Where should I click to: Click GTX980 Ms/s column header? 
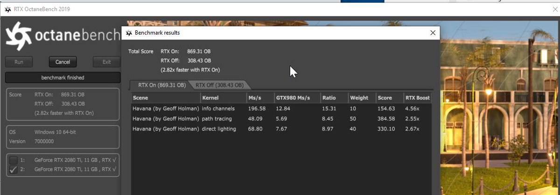pos(297,98)
